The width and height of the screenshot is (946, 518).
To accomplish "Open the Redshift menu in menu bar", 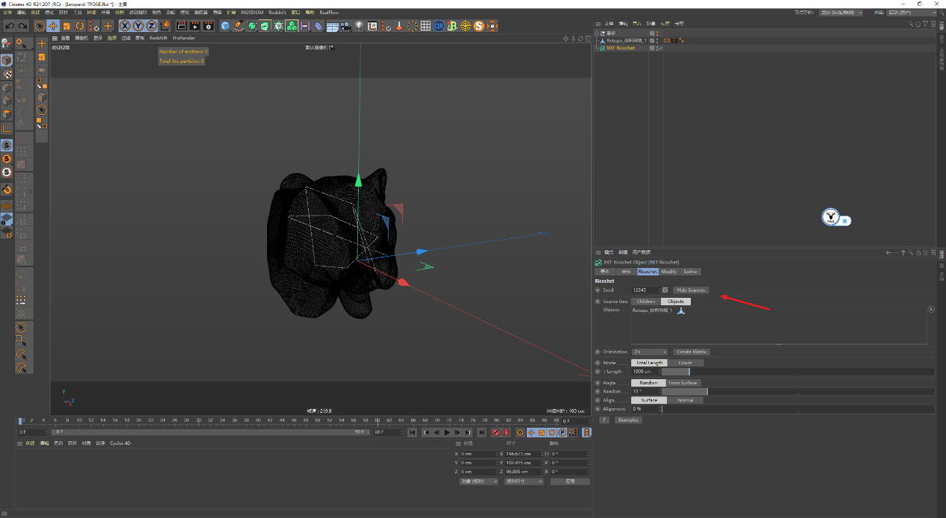I will (277, 13).
